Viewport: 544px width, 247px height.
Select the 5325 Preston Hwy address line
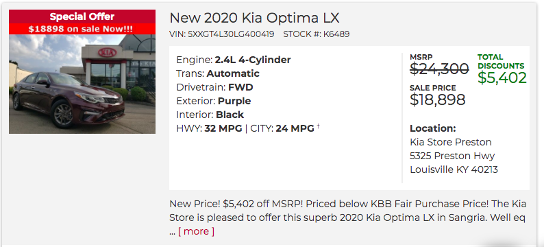pos(452,156)
